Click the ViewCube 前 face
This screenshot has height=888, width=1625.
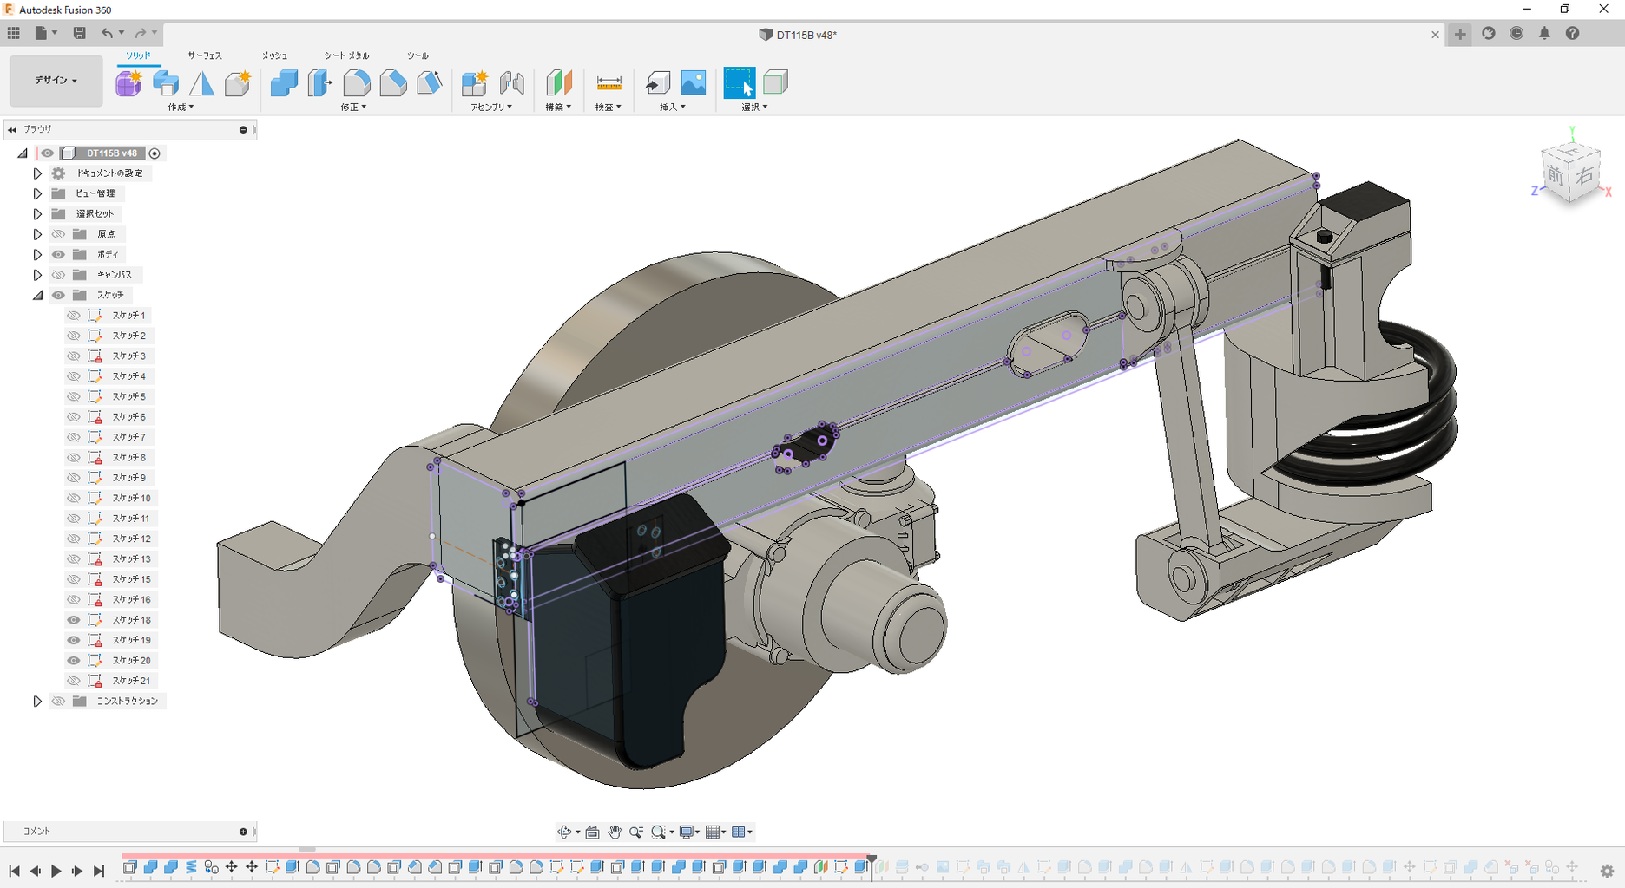[1556, 176]
